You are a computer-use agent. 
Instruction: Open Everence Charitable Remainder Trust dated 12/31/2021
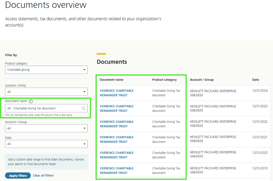[x=117, y=139]
